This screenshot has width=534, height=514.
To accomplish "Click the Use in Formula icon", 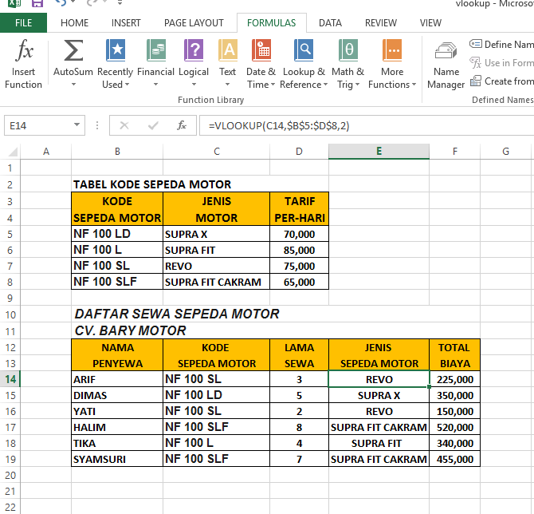I will tap(476, 62).
